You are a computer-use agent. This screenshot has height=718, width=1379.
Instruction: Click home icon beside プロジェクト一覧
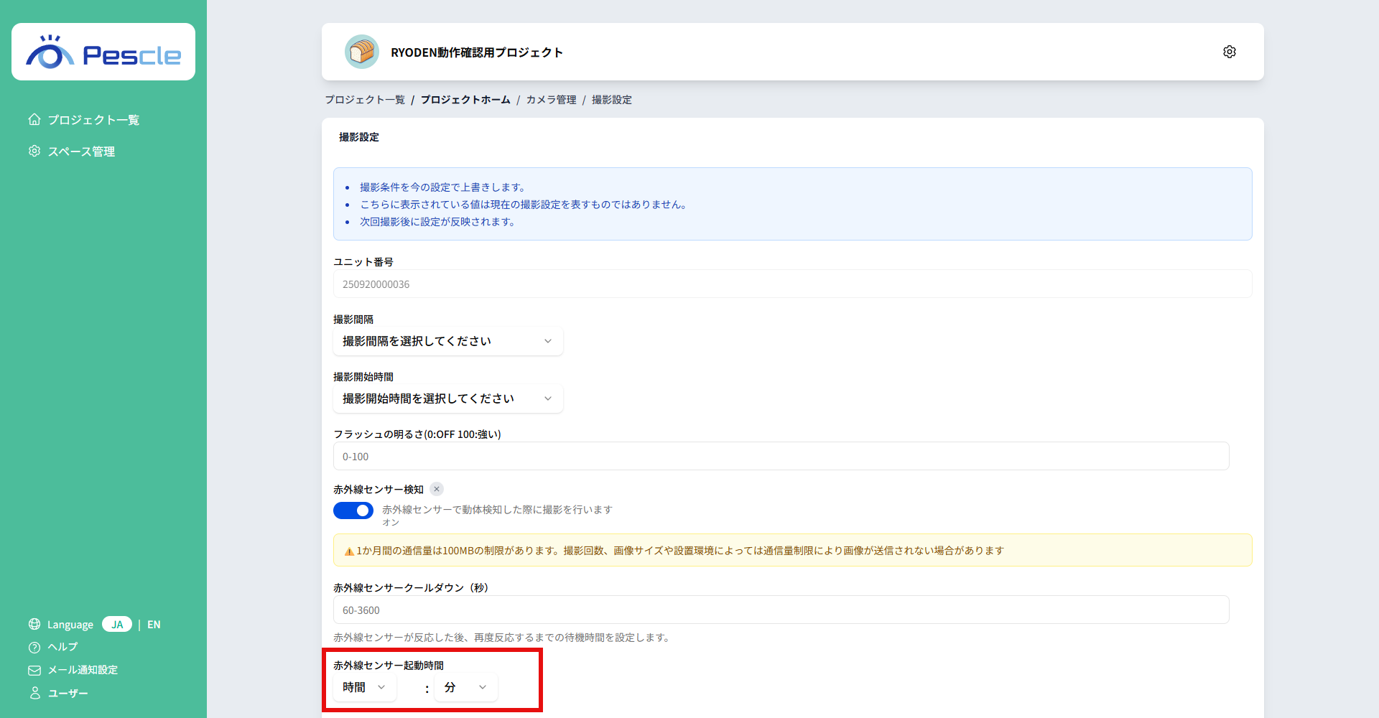pyautogui.click(x=34, y=119)
